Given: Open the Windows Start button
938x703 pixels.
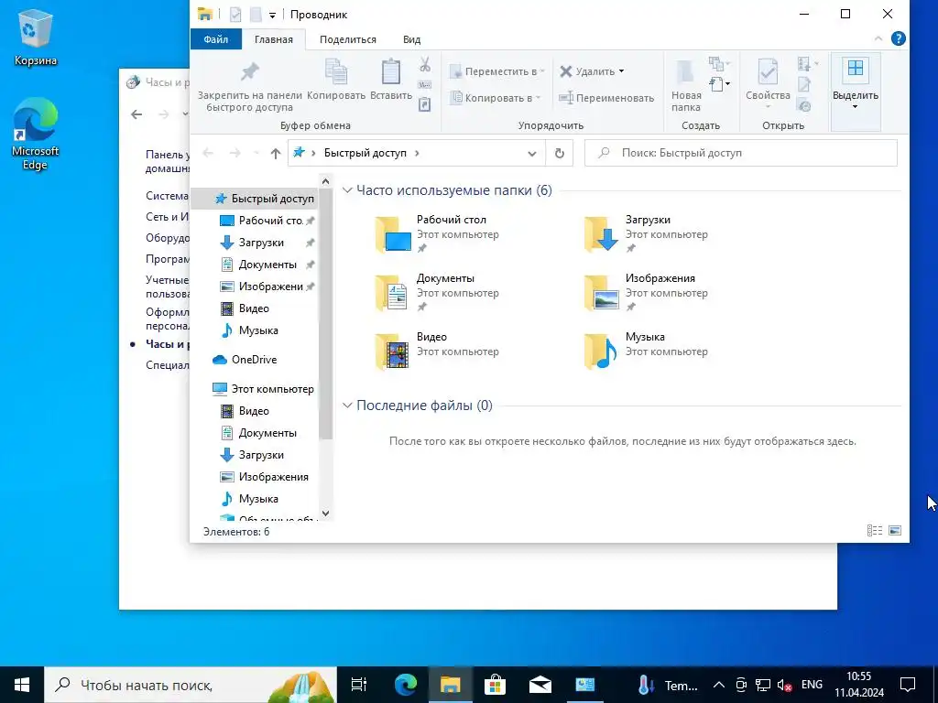Looking at the screenshot, I should tap(22, 685).
